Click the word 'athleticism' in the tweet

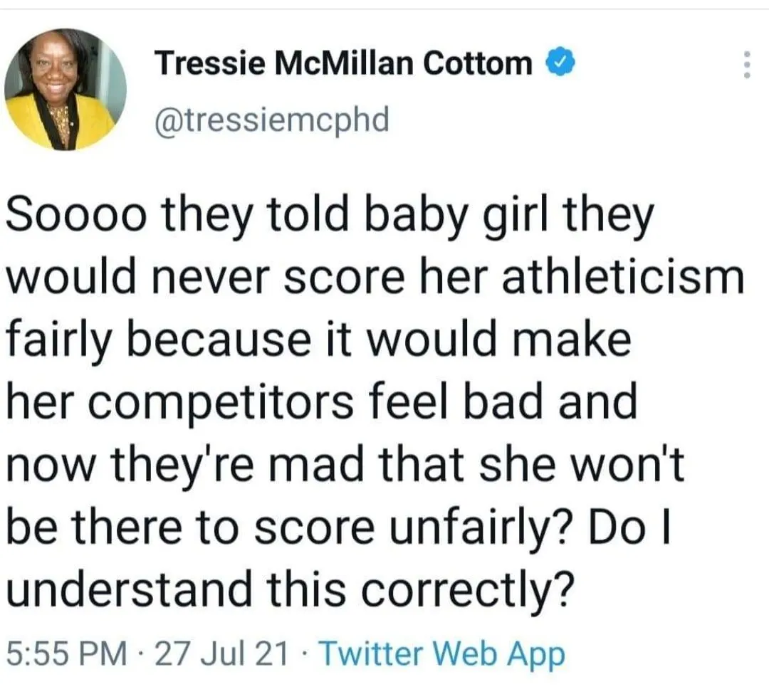pyautogui.click(x=623, y=278)
